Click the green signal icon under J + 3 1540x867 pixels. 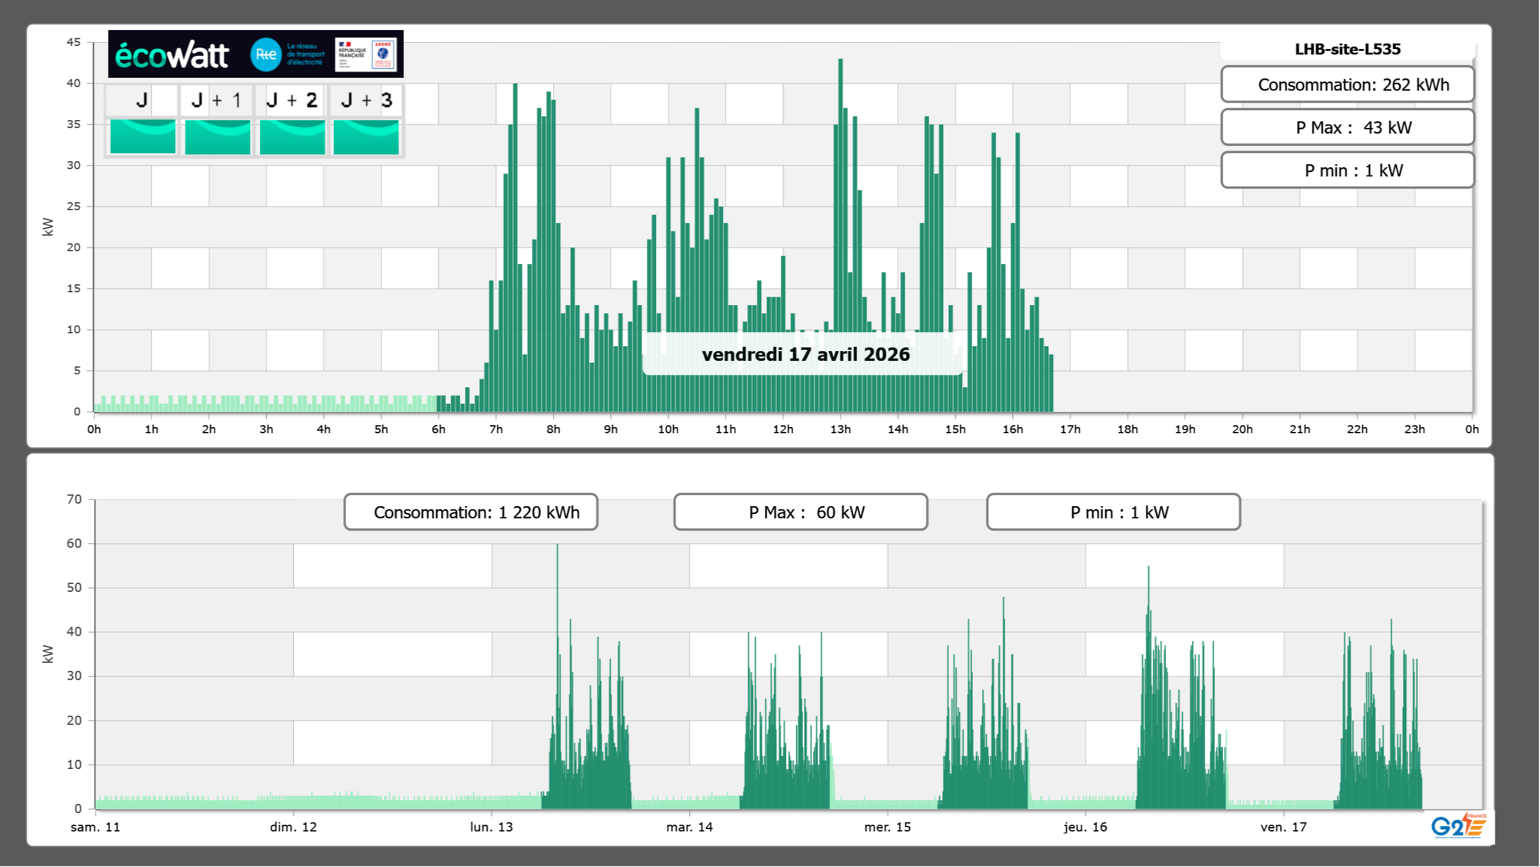point(366,137)
